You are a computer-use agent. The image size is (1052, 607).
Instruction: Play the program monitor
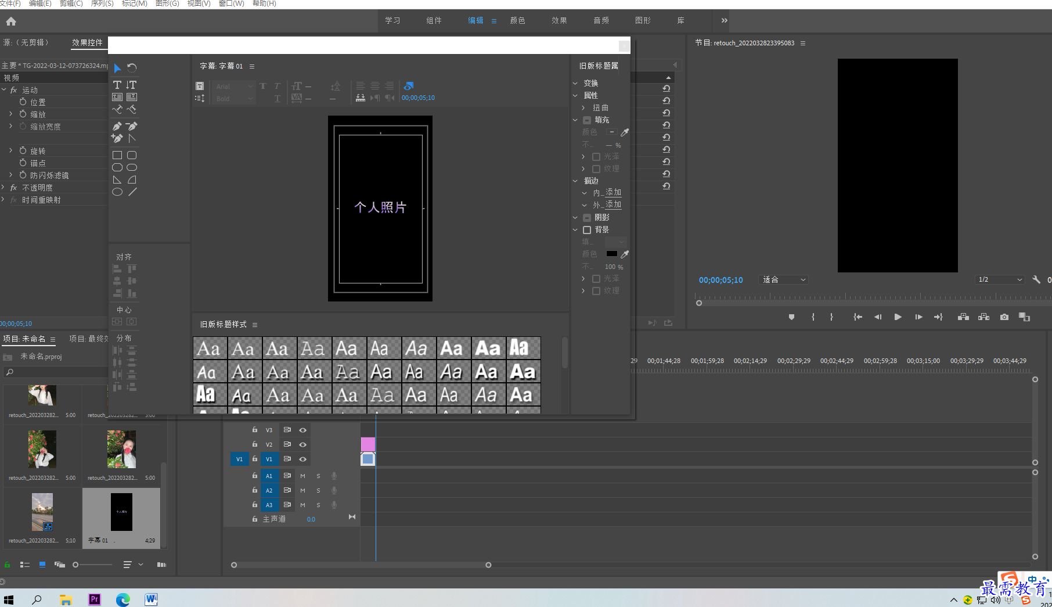pos(898,317)
